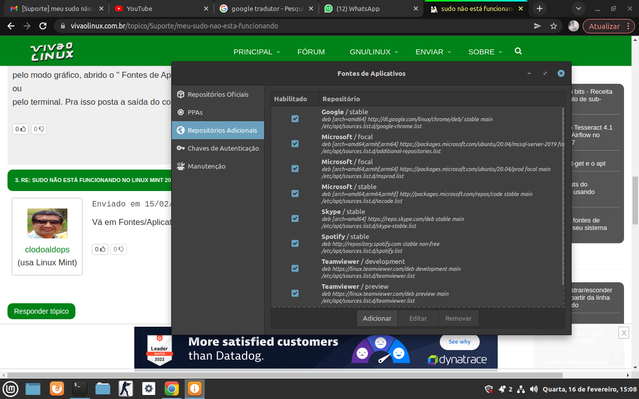Expand the SOBRE menu
This screenshot has width=639, height=399.
click(x=485, y=52)
